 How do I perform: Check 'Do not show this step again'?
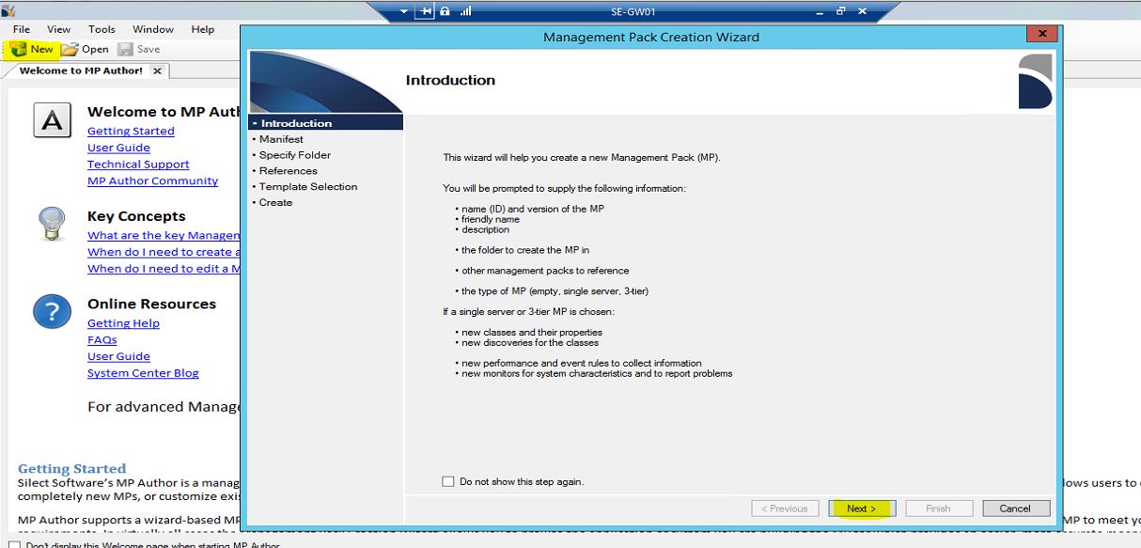[x=447, y=481]
